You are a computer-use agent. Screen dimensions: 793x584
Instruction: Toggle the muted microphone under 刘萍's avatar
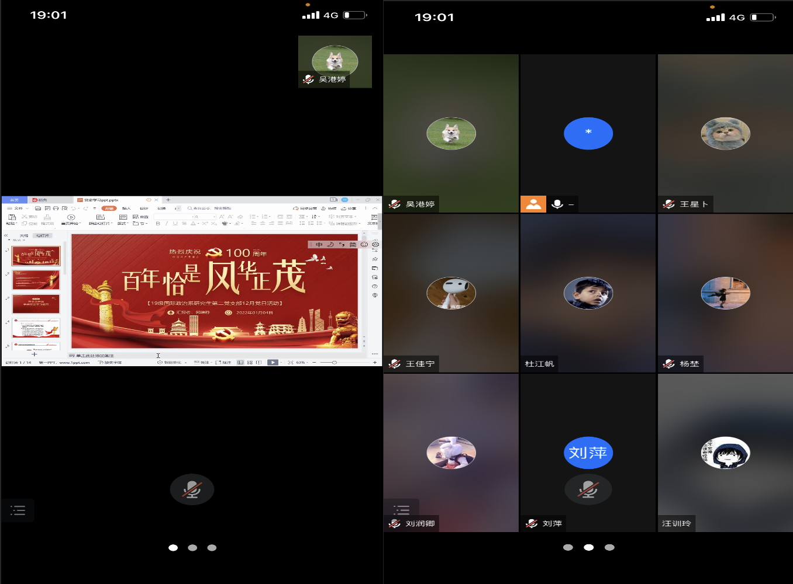588,489
